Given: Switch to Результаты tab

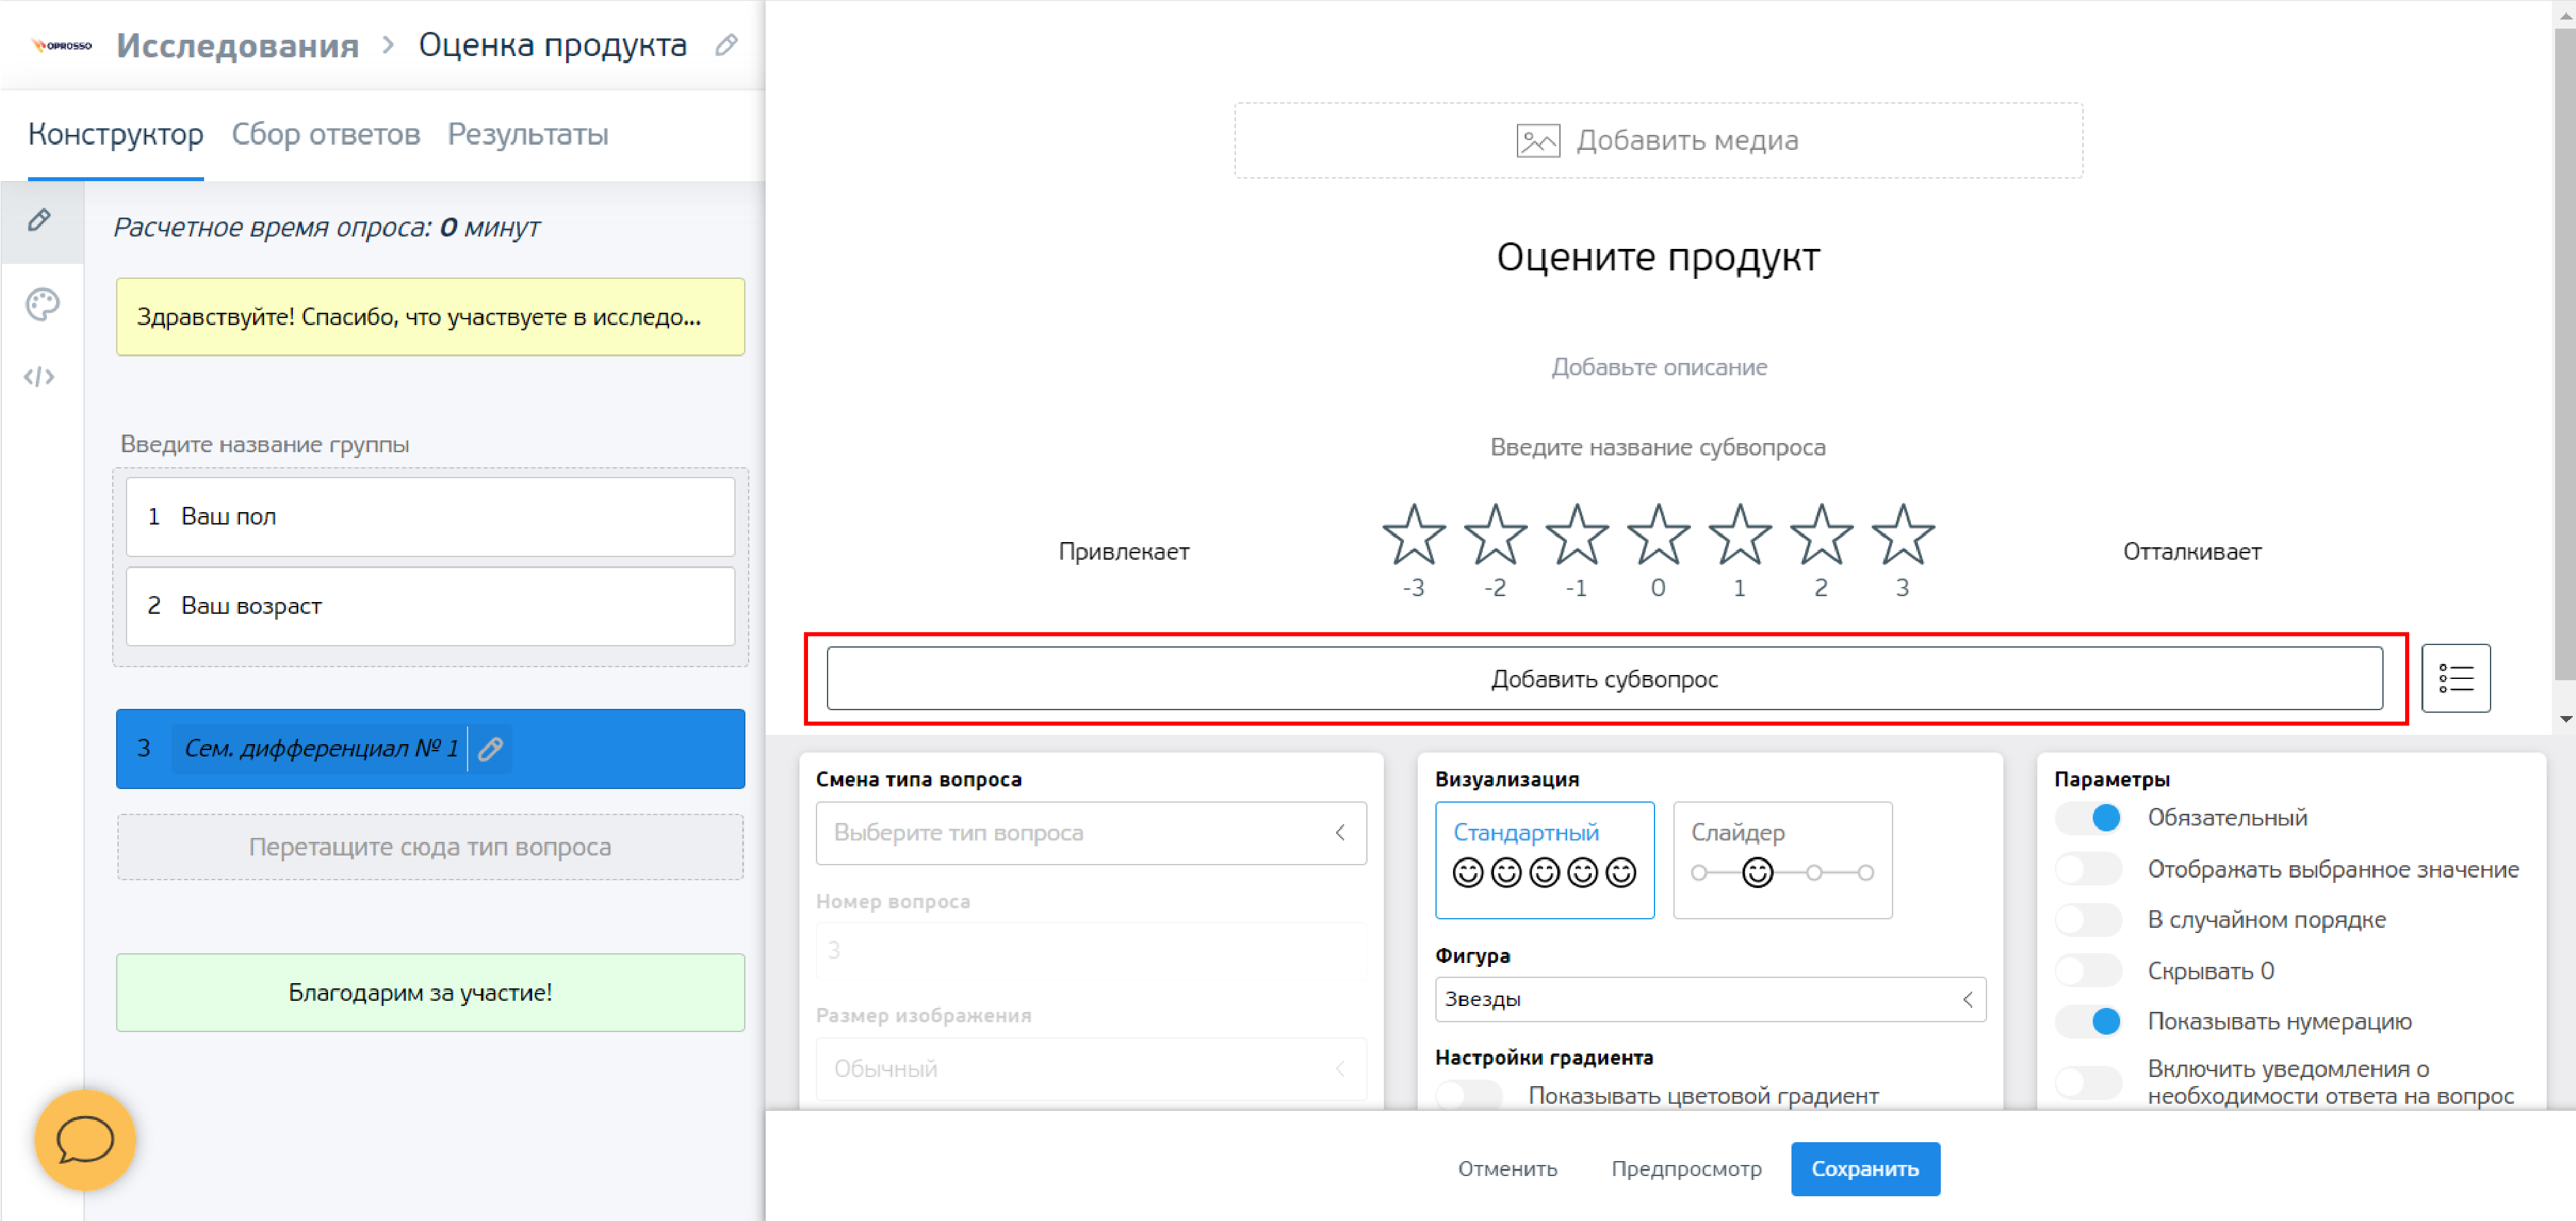Looking at the screenshot, I should point(528,135).
